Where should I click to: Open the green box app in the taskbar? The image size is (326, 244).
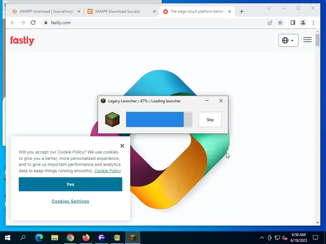117,238
